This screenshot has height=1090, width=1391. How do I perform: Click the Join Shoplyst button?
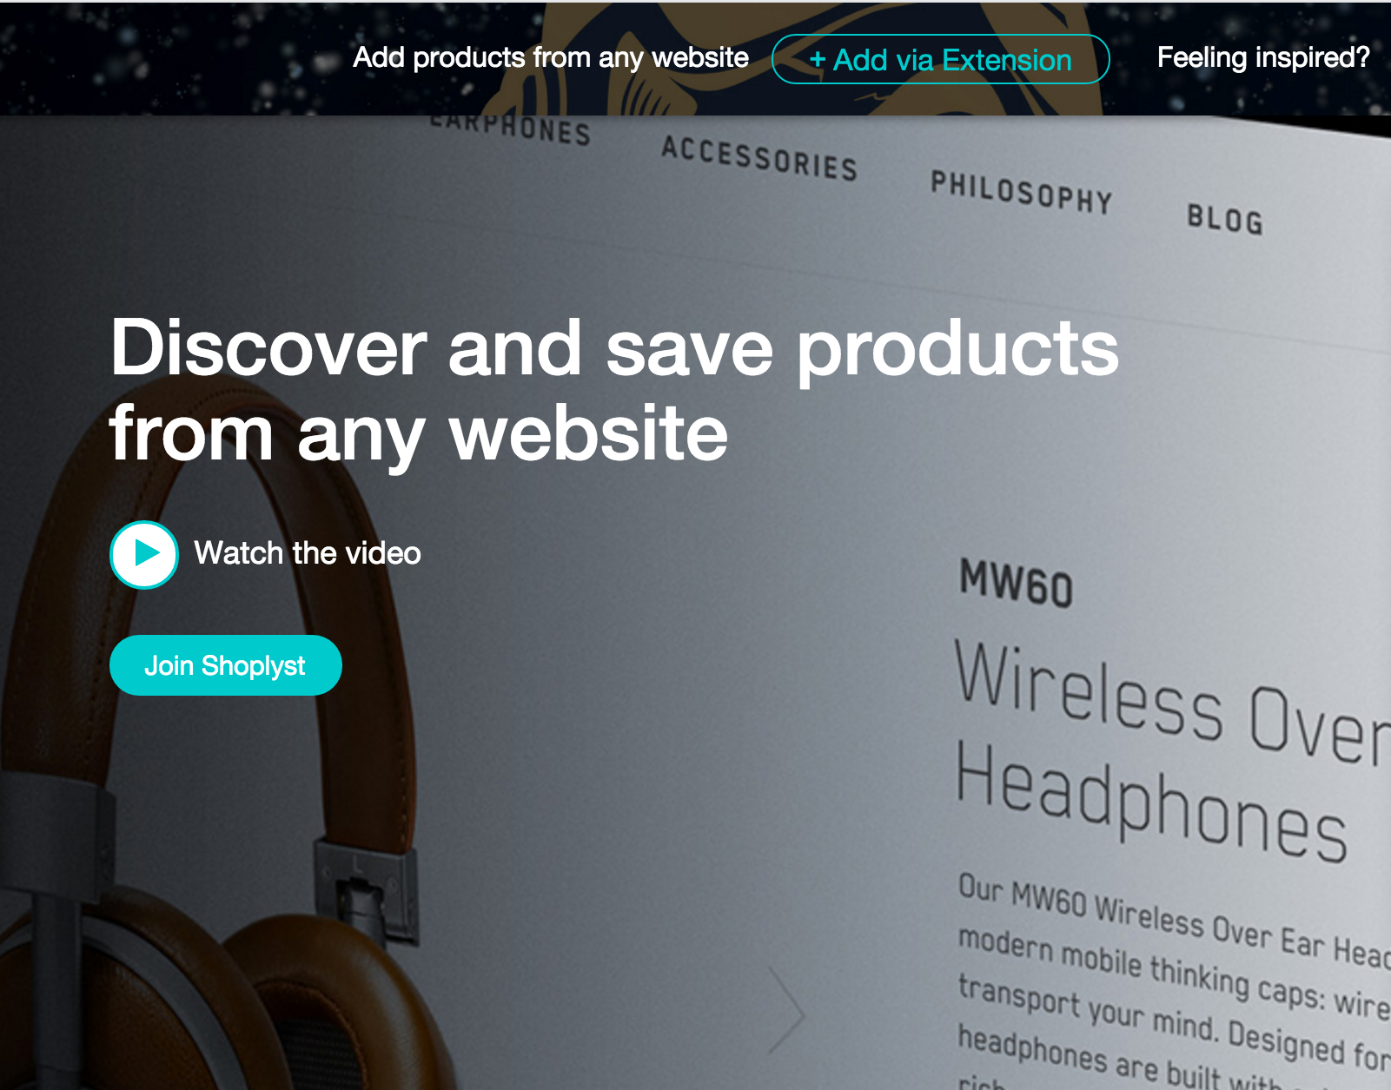tap(226, 665)
